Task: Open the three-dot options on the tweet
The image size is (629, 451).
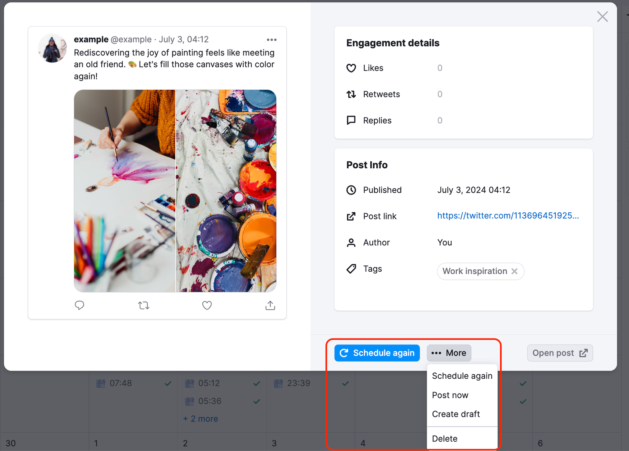Action: pyautogui.click(x=271, y=40)
